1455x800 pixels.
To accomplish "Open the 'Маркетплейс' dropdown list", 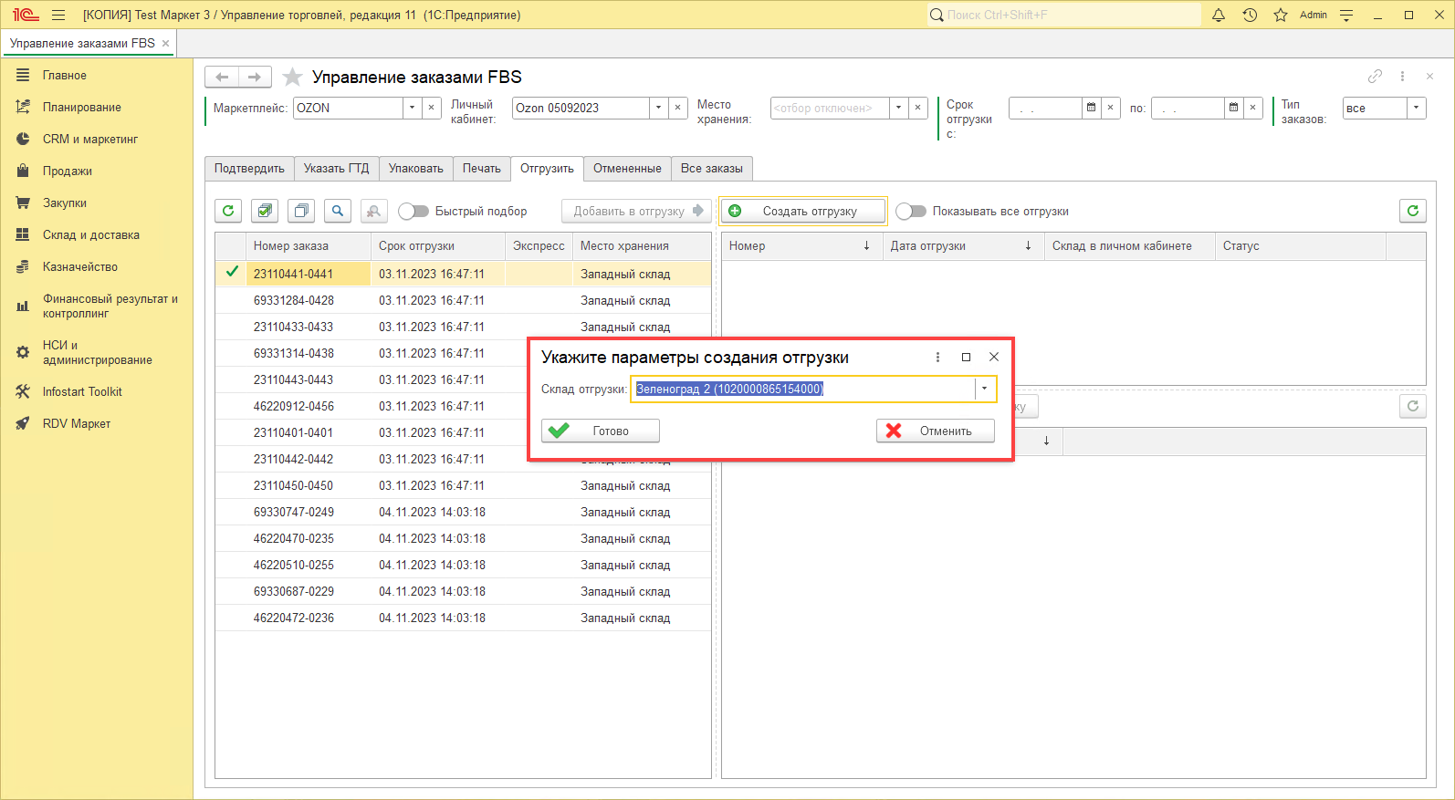I will pos(412,108).
